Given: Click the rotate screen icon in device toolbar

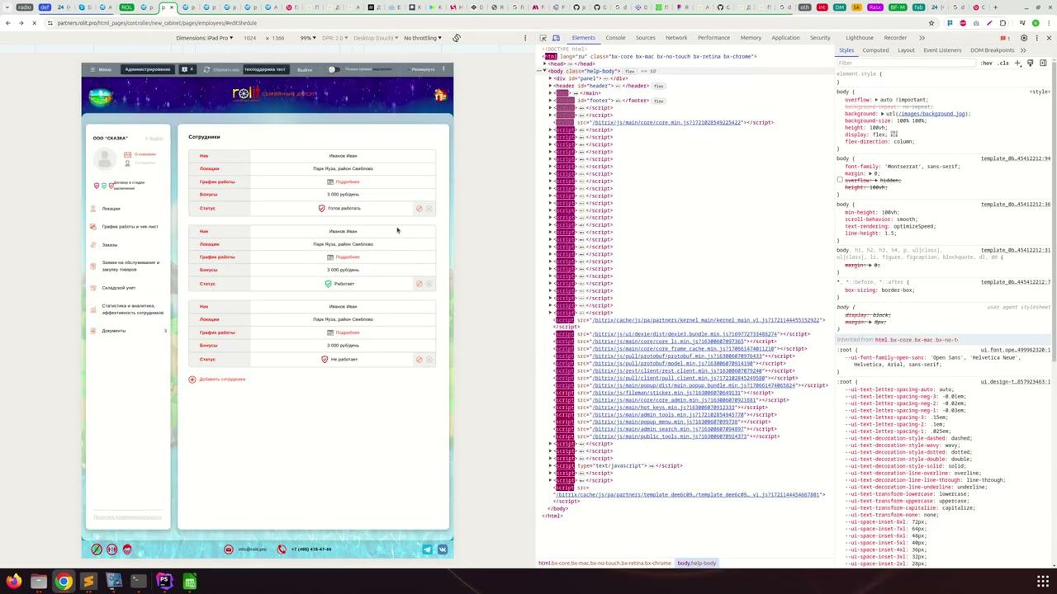Looking at the screenshot, I should (456, 38).
